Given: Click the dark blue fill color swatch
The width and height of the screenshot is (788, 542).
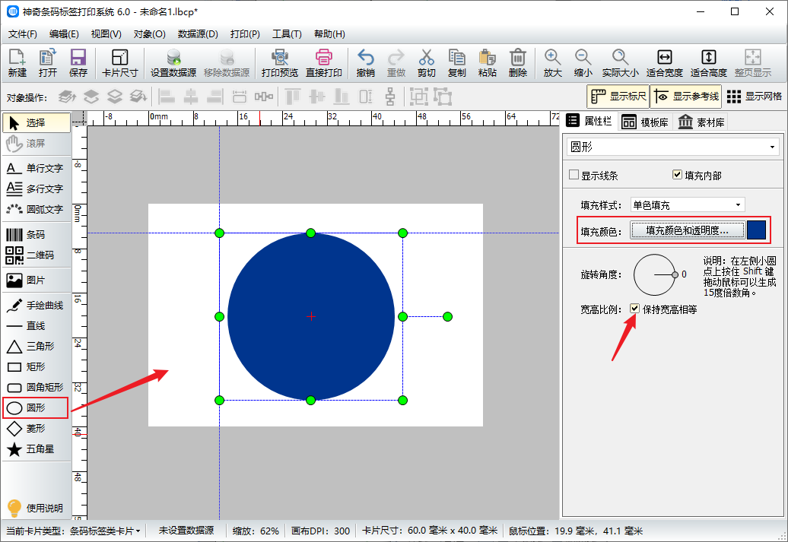Looking at the screenshot, I should click(756, 230).
